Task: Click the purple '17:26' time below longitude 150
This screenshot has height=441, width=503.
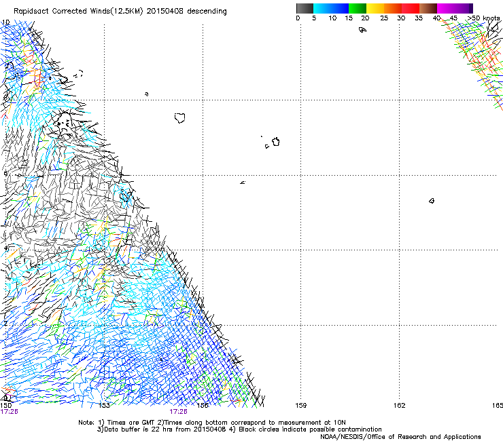Action: click(x=10, y=412)
